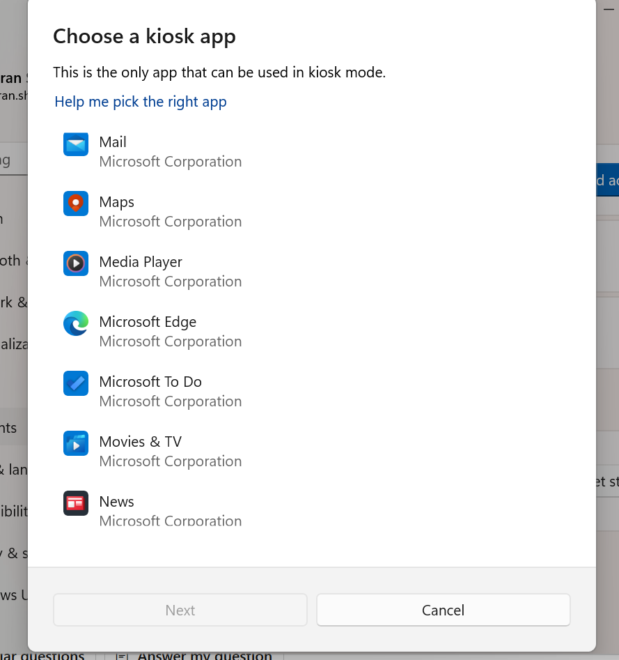
Task: Click Microsoft Corporation publisher under Mail
Action: coord(171,162)
